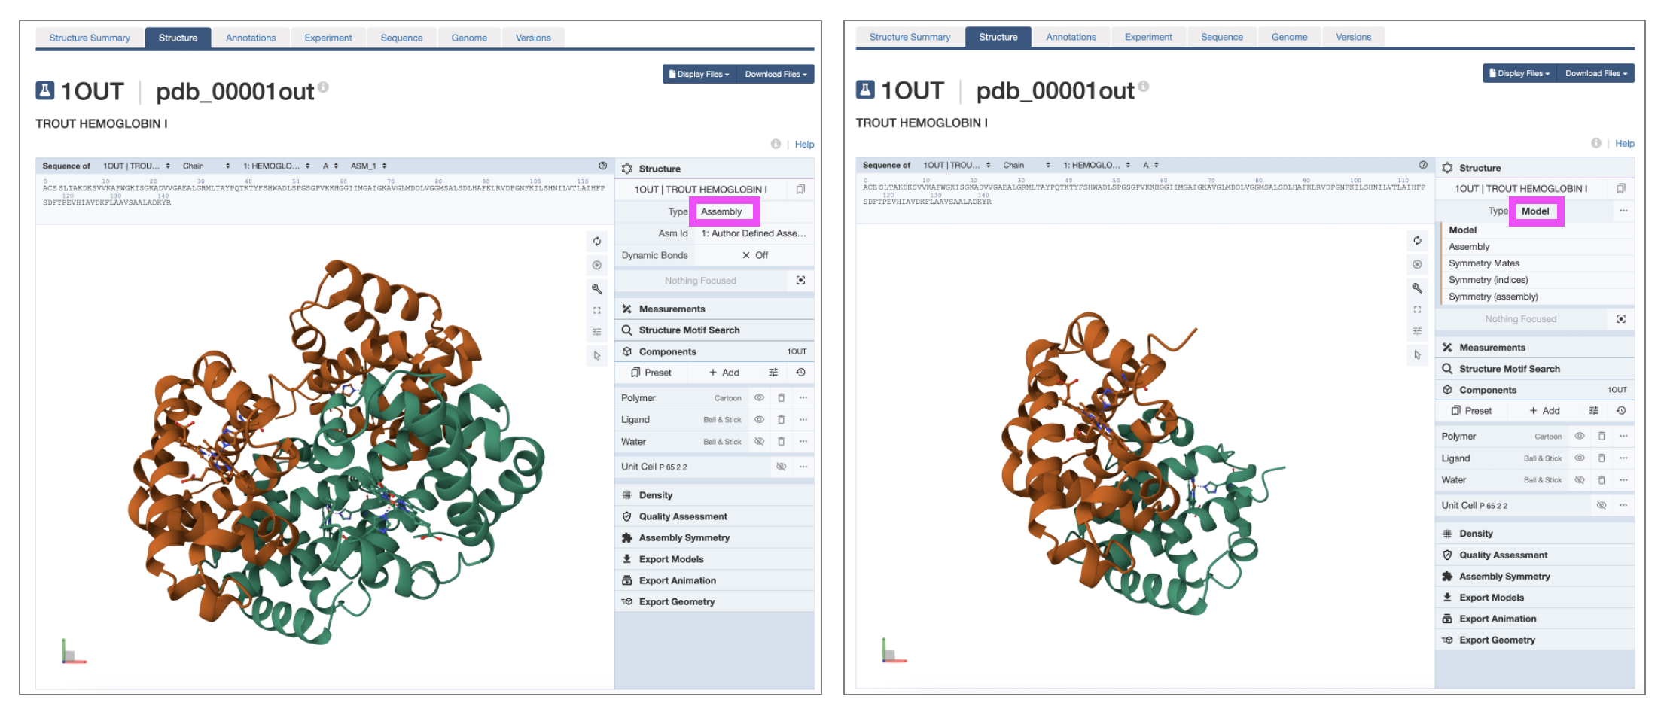This screenshot has width=1664, height=712.
Task: Open the ASM_1 selector in sequence bar
Action: [368, 166]
